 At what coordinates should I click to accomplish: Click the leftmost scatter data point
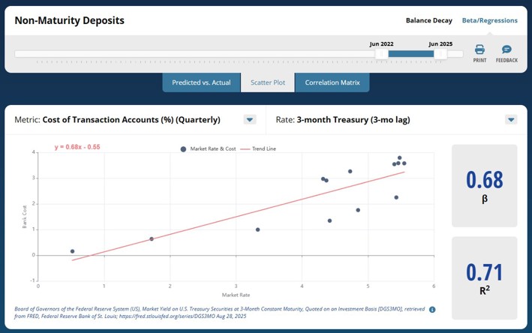pos(73,251)
